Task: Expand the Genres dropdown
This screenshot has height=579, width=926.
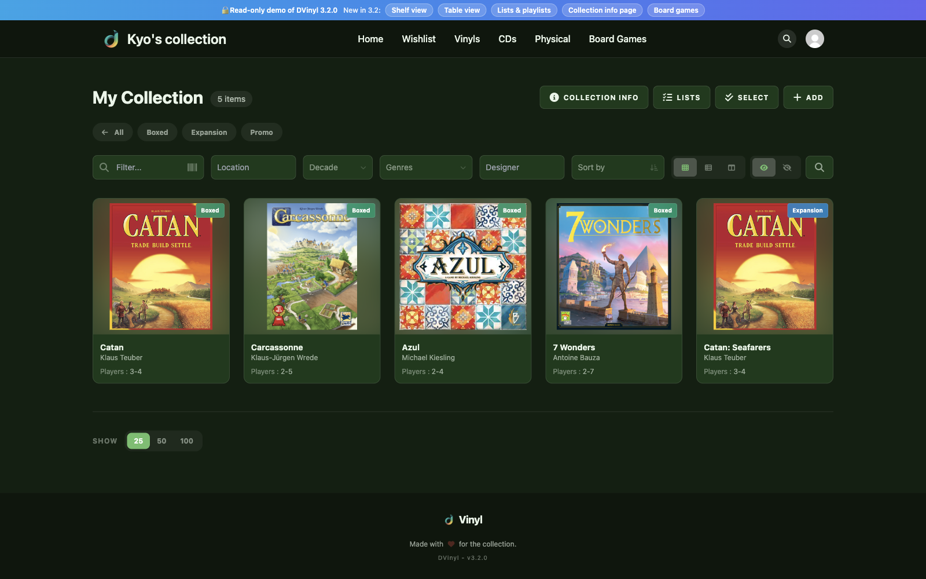Action: 426,167
